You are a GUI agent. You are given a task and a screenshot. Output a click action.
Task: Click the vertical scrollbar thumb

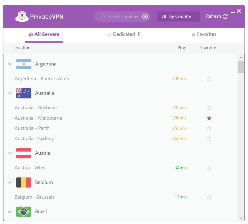coord(241,67)
